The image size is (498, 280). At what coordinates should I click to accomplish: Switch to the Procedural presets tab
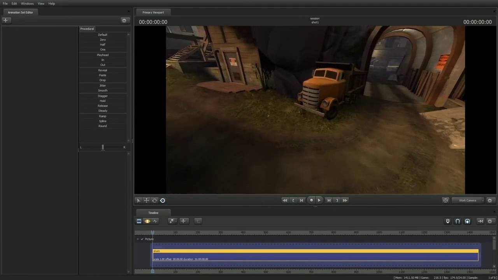pos(87,29)
